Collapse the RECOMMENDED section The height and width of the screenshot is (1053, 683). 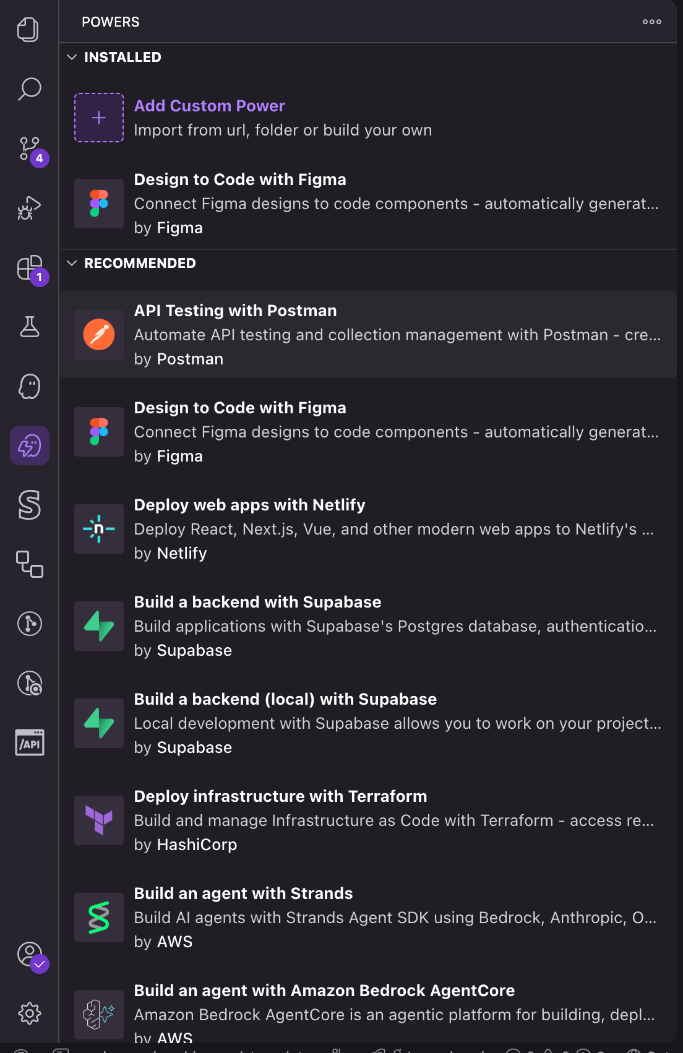(72, 263)
